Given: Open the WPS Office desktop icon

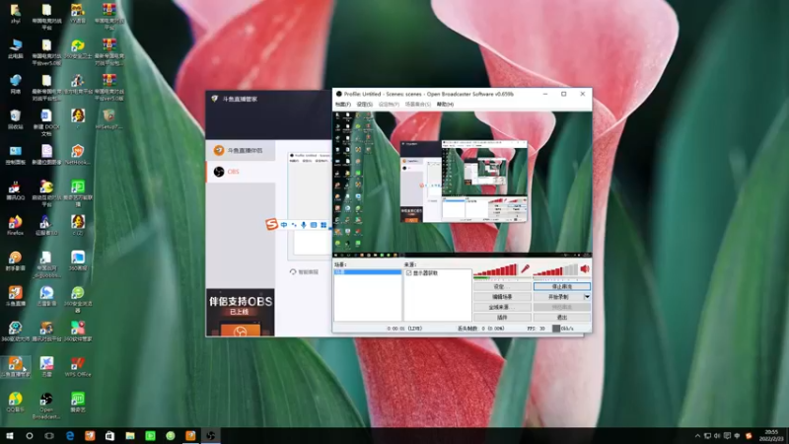Looking at the screenshot, I should (78, 366).
